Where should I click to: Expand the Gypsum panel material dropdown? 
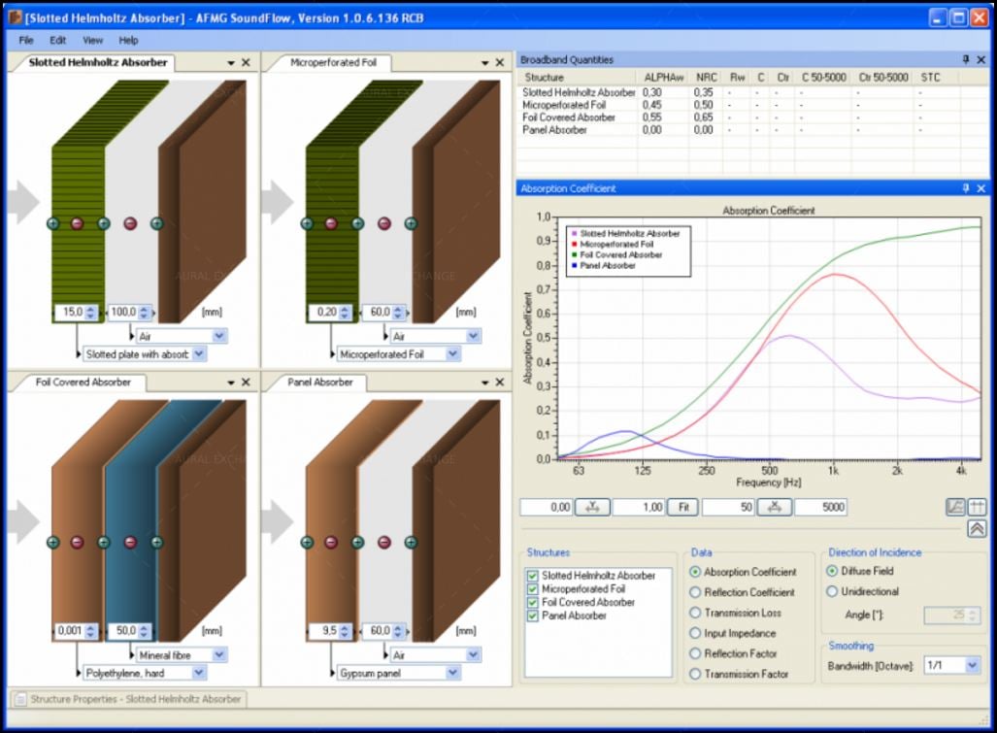[x=452, y=673]
